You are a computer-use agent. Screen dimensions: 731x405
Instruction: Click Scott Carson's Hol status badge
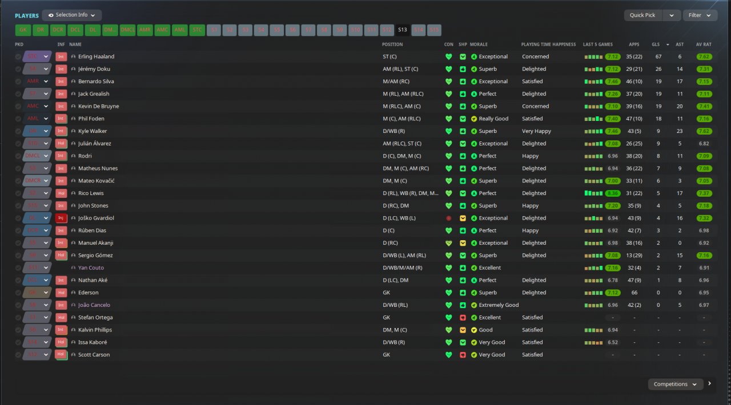(61, 355)
